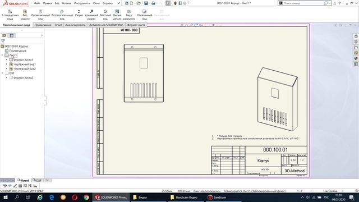Screen dimensions: 359x202
Task: Open the Options gear icon in top toolbar
Action: [x=185, y=3]
